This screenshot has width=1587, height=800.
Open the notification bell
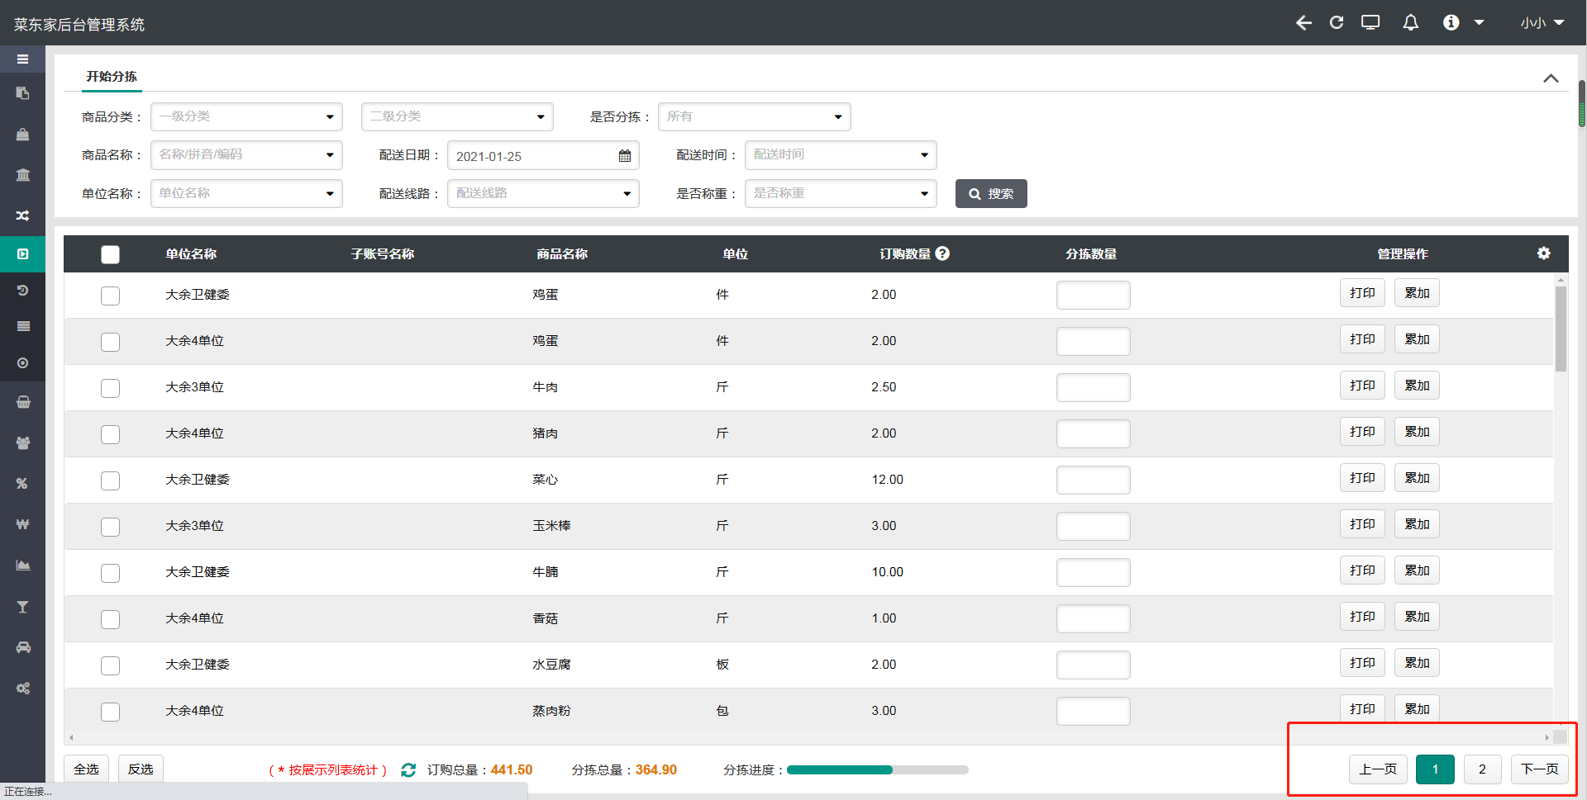[x=1410, y=23]
